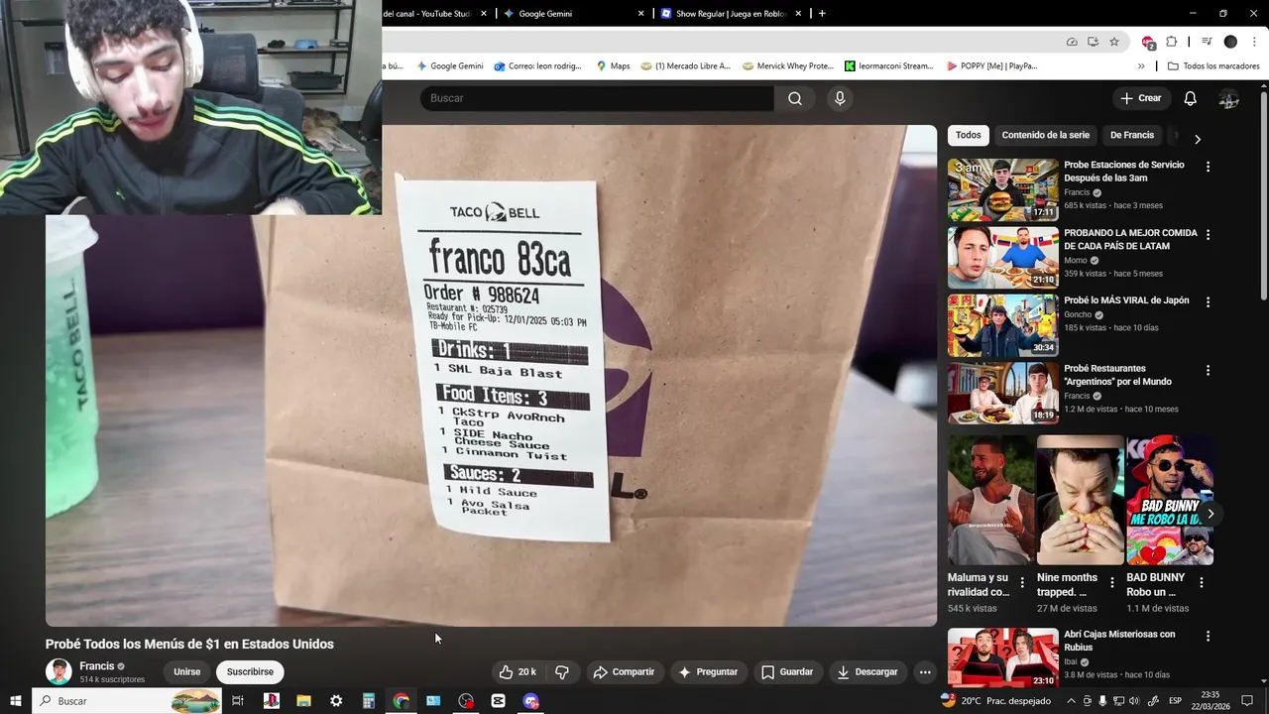Bookmark this page with star icon
Screen dimensions: 1269x714
coord(1114,42)
